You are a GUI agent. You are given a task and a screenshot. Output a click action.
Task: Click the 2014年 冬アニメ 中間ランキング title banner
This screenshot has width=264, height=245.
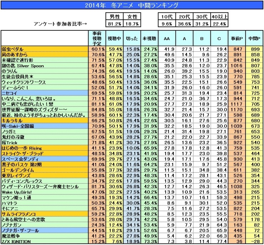click(x=132, y=5)
